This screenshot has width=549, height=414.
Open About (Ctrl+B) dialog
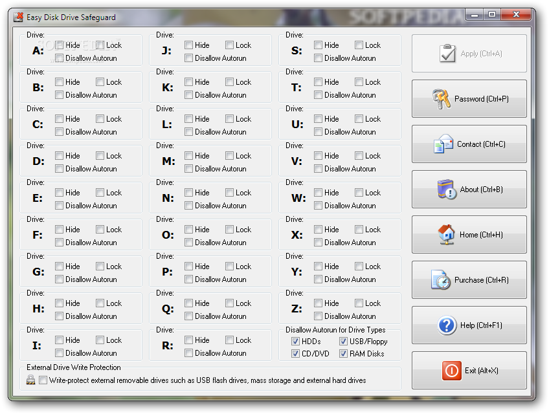469,190
